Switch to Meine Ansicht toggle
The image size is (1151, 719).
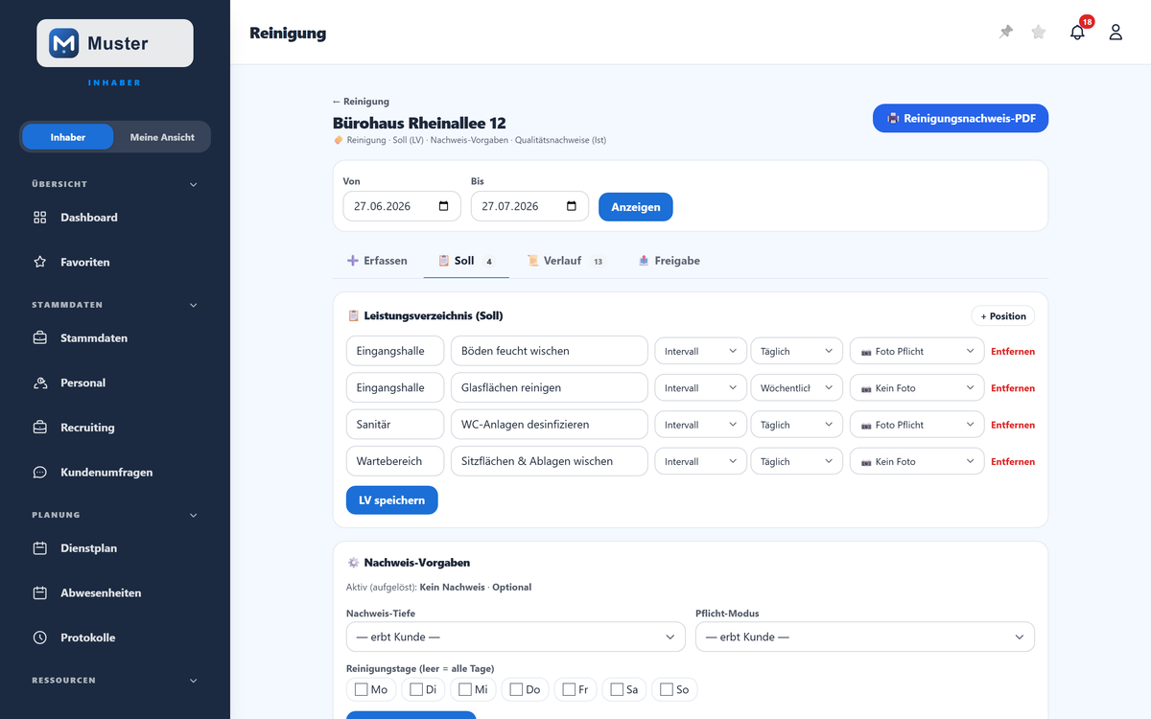point(162,137)
